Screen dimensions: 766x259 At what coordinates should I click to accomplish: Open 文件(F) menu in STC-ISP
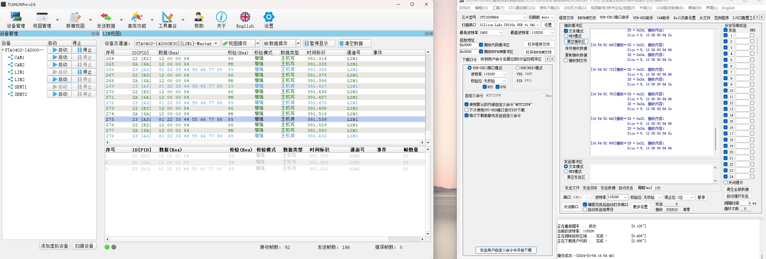[x=465, y=8]
